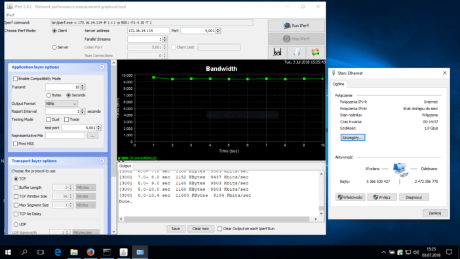Enable Max Segment Size checkbox

(x=16, y=205)
